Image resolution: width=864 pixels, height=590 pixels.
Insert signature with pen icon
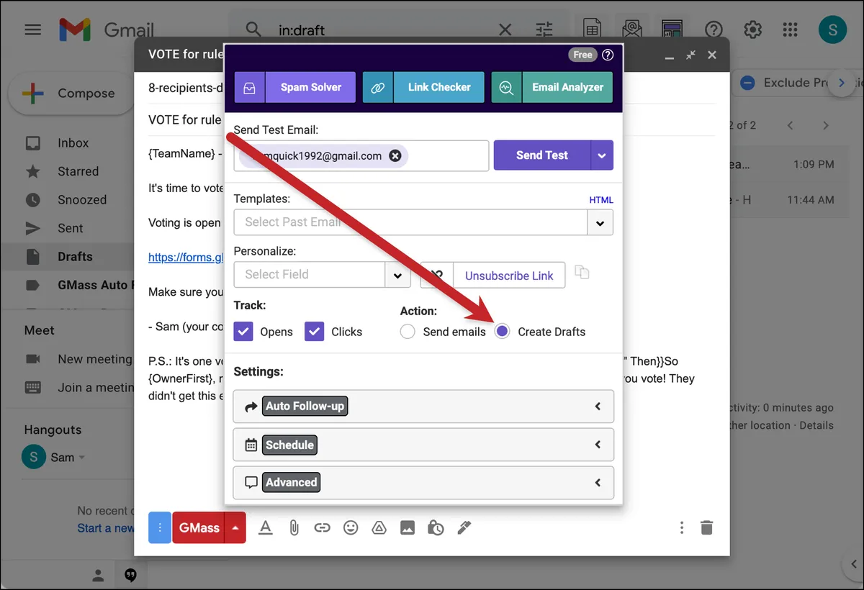464,528
